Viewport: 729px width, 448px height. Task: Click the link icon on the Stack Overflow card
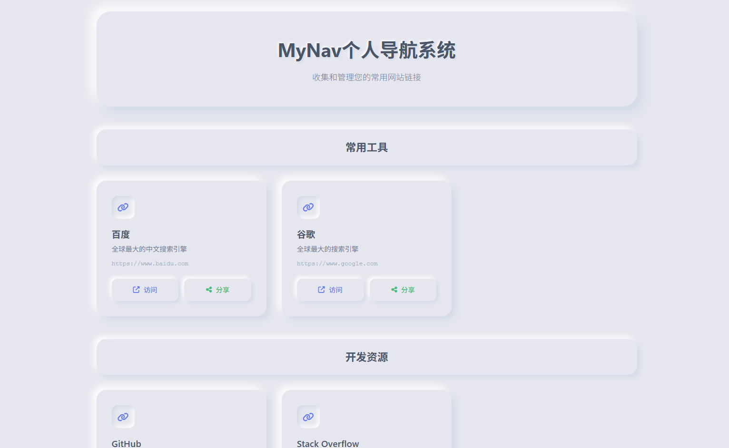[x=308, y=417]
